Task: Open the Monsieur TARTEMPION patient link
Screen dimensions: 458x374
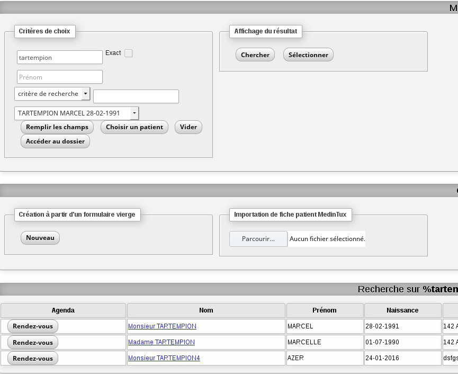Action: [x=162, y=326]
